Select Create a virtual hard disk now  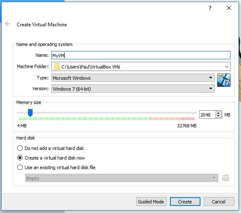point(51,158)
